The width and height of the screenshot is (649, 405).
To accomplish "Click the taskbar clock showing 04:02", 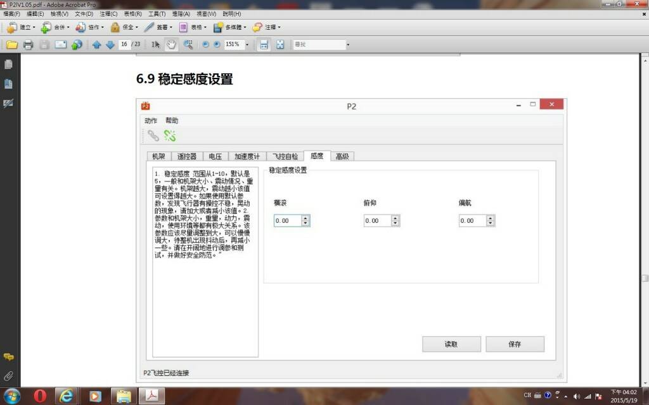I will pyautogui.click(x=624, y=396).
